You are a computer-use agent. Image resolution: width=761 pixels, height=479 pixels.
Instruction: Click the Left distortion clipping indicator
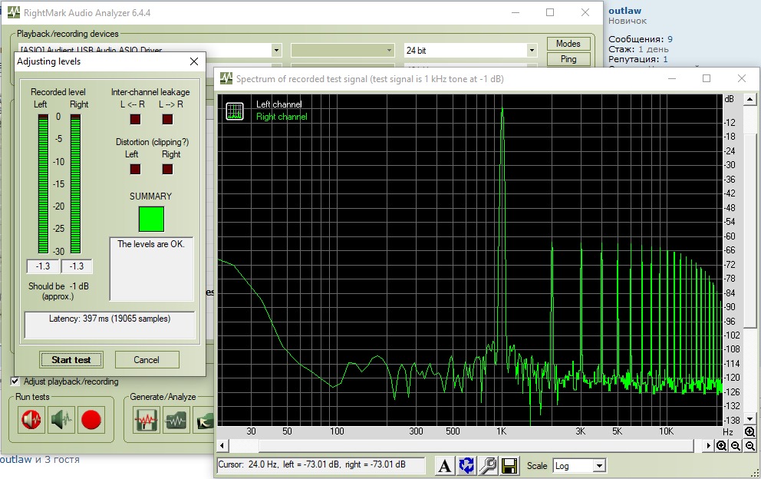point(136,169)
